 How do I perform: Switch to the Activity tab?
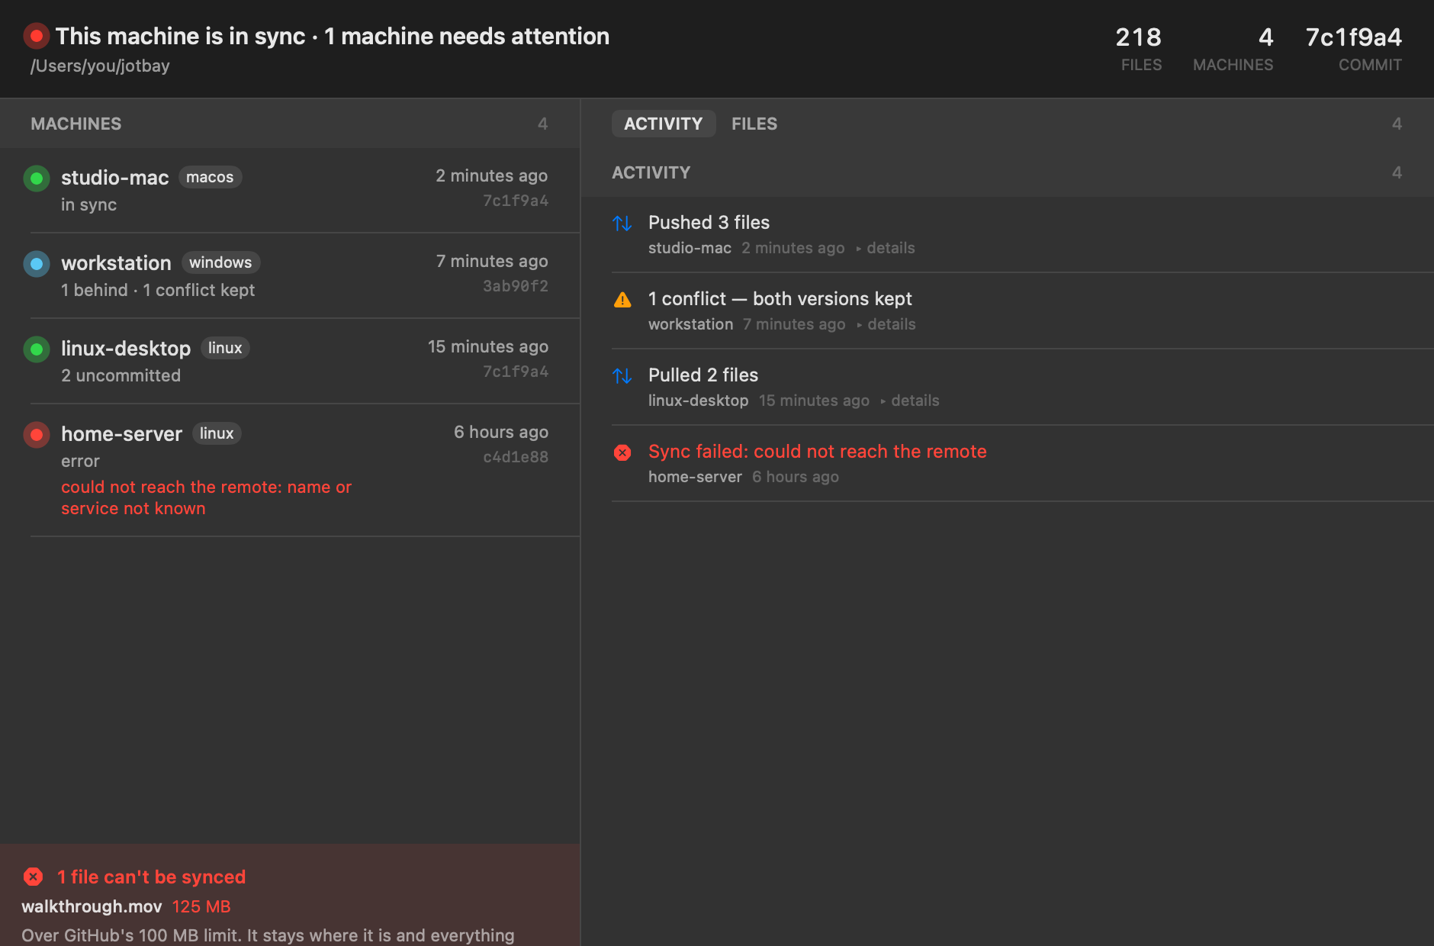pyautogui.click(x=664, y=124)
